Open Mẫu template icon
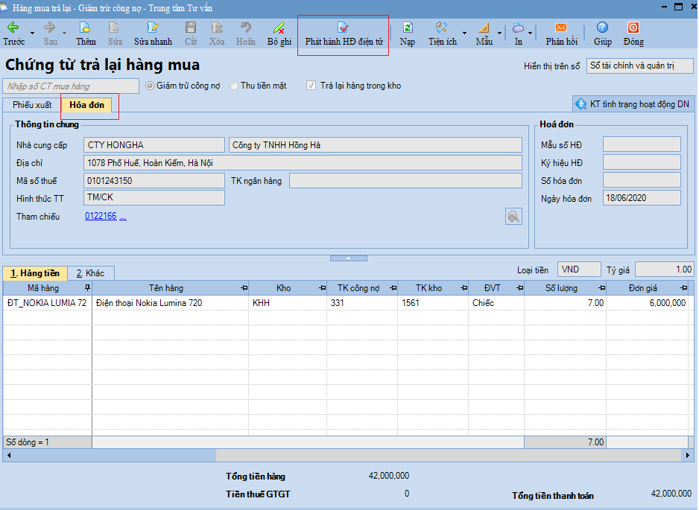Screen dimensions: 699x510 click(x=484, y=34)
